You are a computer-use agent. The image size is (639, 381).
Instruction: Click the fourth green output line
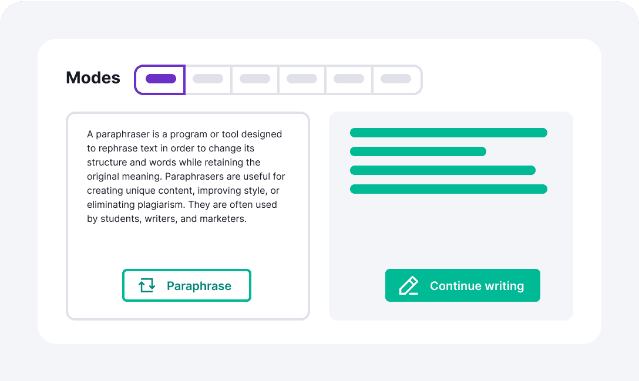[448, 189]
